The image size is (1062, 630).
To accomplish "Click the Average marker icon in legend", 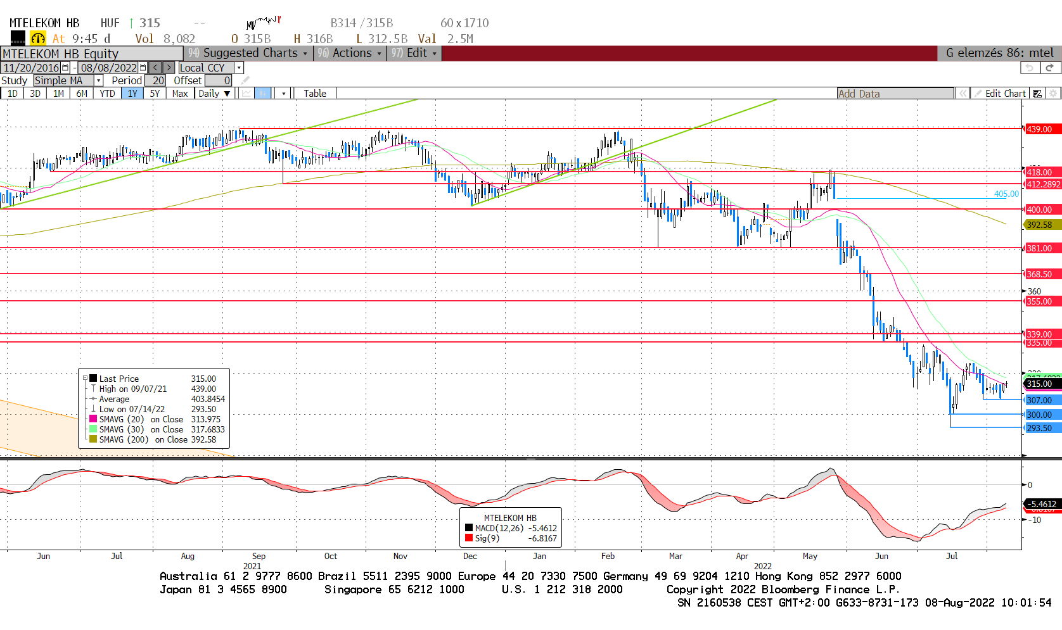I will click(x=93, y=399).
